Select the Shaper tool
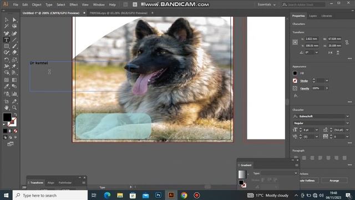Screen dimensions: 355x200 6,53
